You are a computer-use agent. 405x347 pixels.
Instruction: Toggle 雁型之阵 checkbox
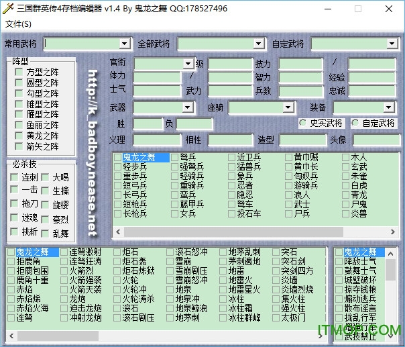click(x=19, y=114)
